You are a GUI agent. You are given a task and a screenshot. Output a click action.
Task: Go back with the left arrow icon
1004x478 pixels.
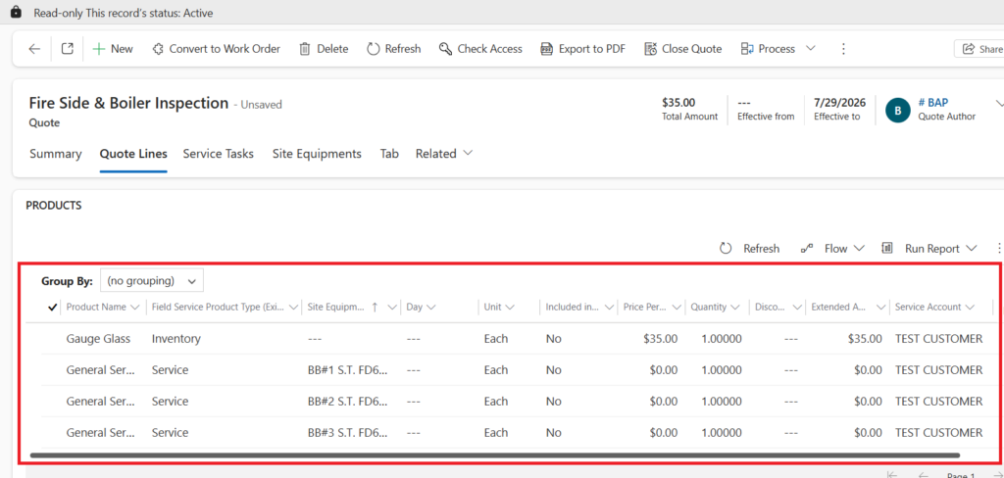coord(34,49)
